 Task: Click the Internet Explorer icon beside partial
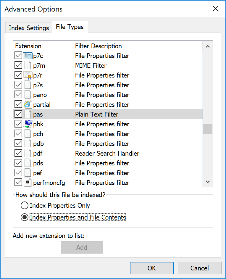[x=28, y=104]
